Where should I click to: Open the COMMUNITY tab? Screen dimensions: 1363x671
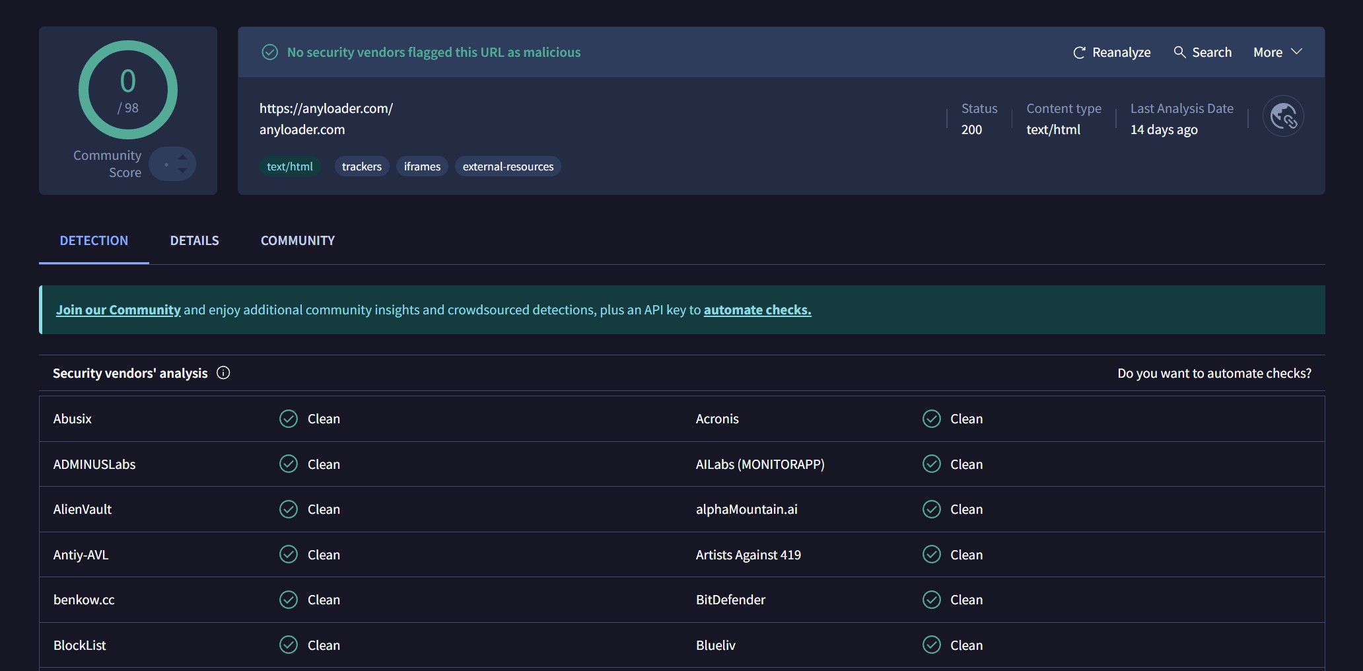point(297,241)
